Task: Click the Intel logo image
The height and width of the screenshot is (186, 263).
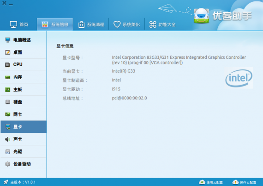Action: click(x=239, y=78)
